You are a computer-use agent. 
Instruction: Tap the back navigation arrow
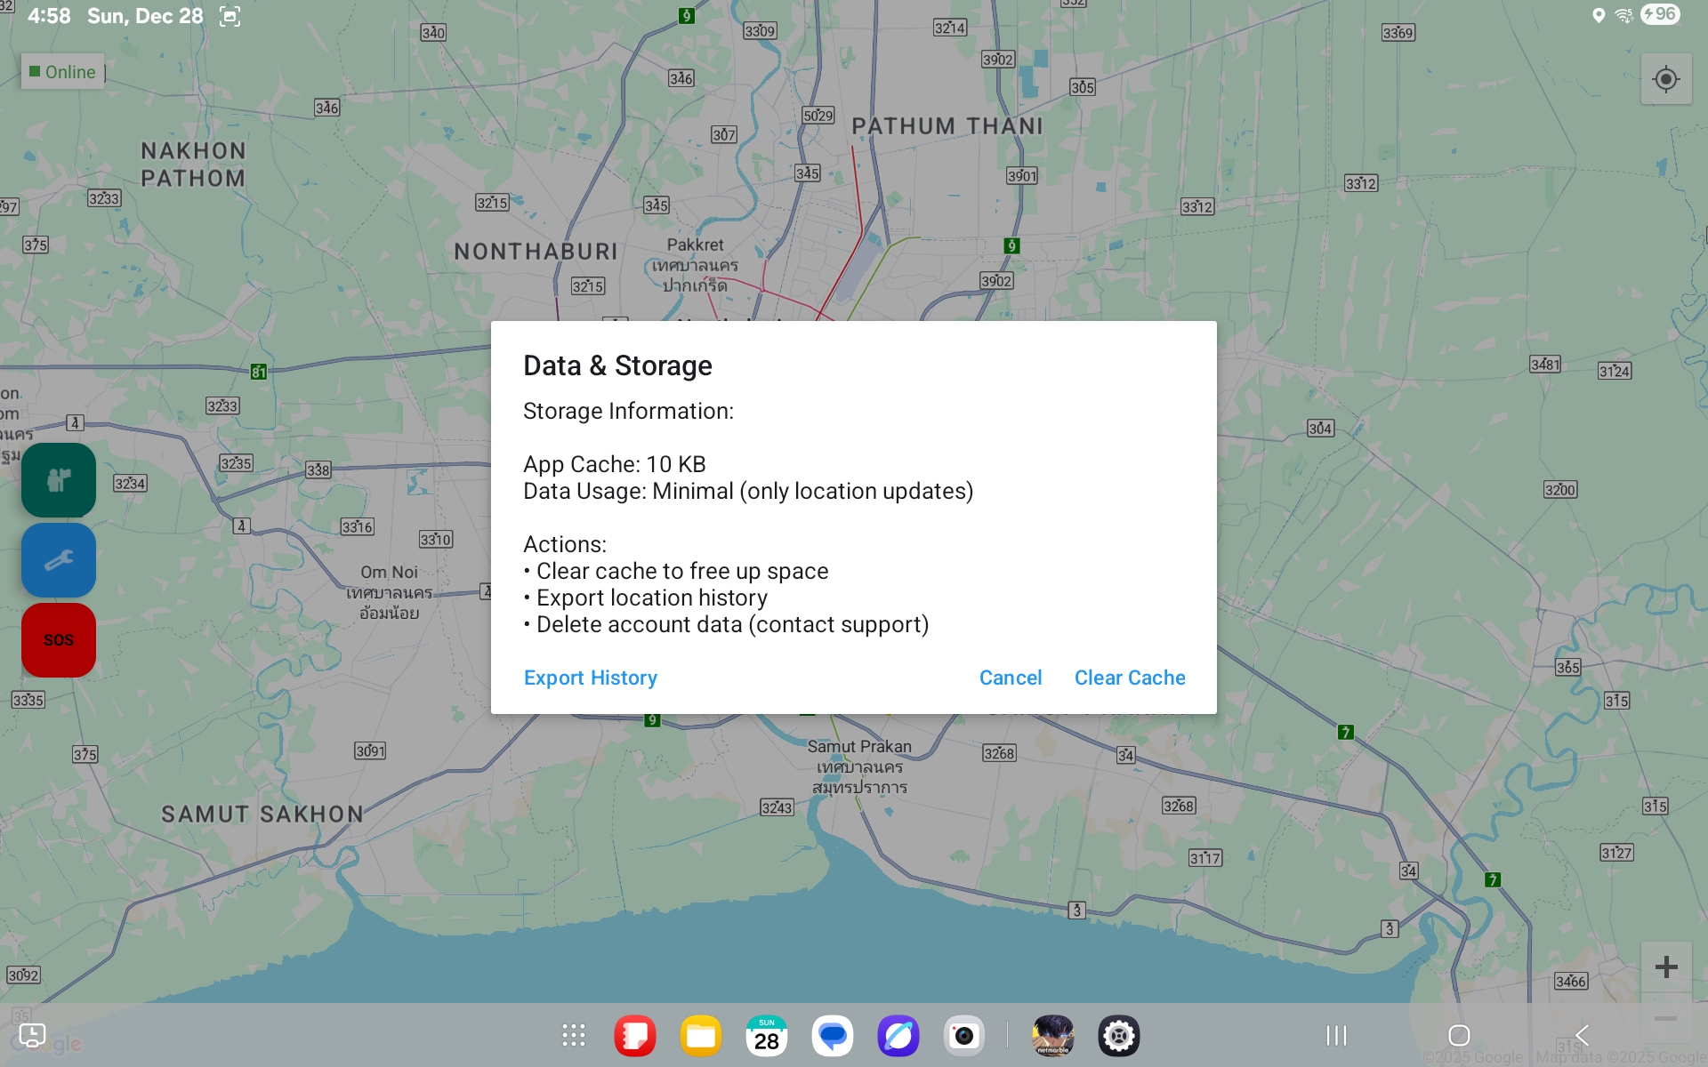point(1582,1035)
